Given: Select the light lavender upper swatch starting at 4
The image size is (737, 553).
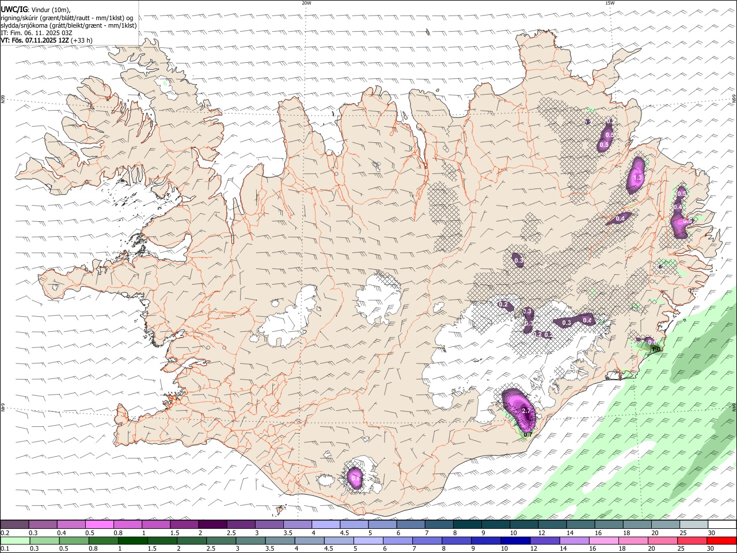Looking at the screenshot, I should (x=325, y=524).
